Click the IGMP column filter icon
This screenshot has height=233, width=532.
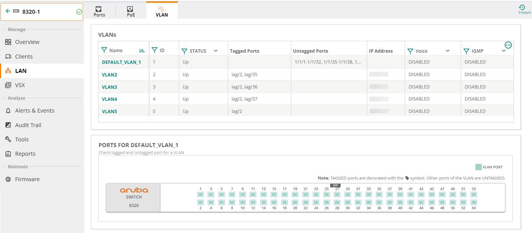pyautogui.click(x=466, y=51)
